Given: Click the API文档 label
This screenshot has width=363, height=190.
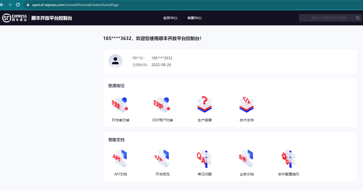Looking at the screenshot, I should 120,174.
